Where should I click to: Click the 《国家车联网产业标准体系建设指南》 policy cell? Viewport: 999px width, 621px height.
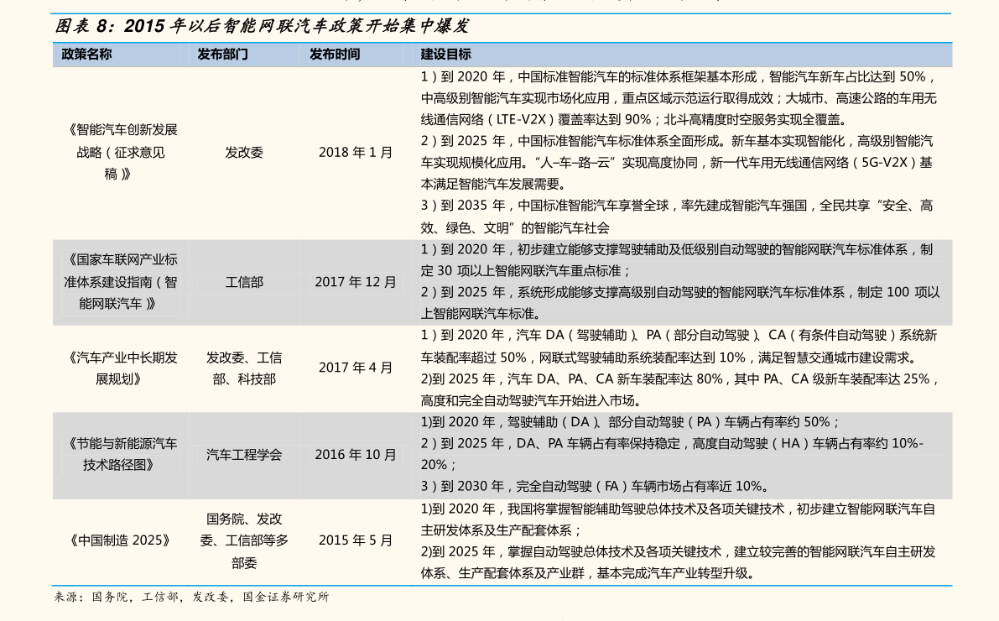(120, 282)
